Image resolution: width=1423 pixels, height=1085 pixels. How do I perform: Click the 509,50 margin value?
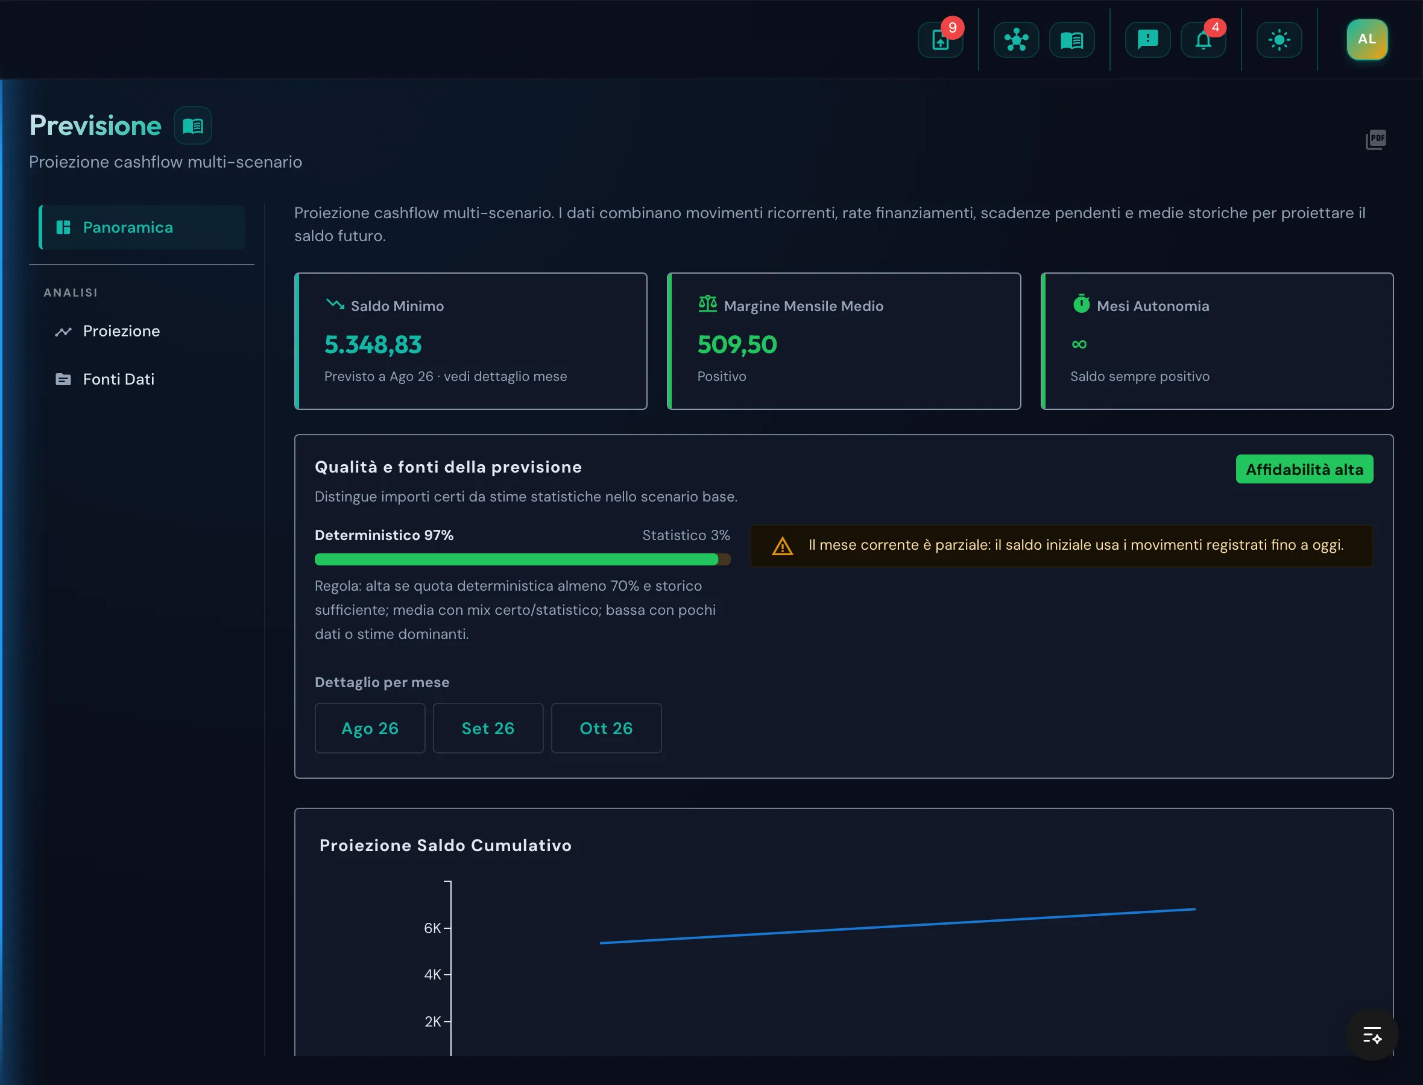737,345
